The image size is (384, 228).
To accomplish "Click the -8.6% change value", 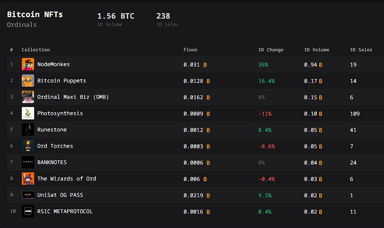I will click(x=267, y=146).
